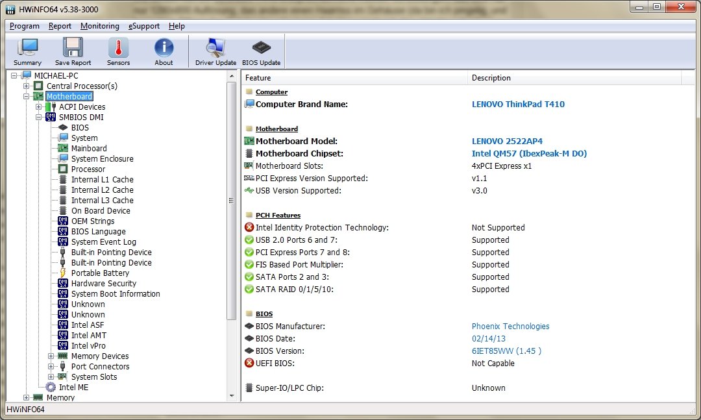Click the 02/14/13 BIOS date value
The width and height of the screenshot is (701, 420).
[x=488, y=339]
